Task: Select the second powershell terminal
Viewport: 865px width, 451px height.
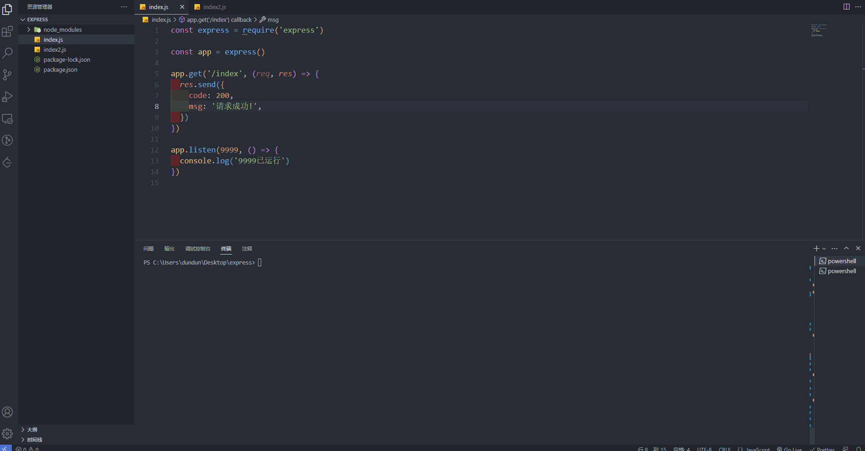Action: [839, 271]
